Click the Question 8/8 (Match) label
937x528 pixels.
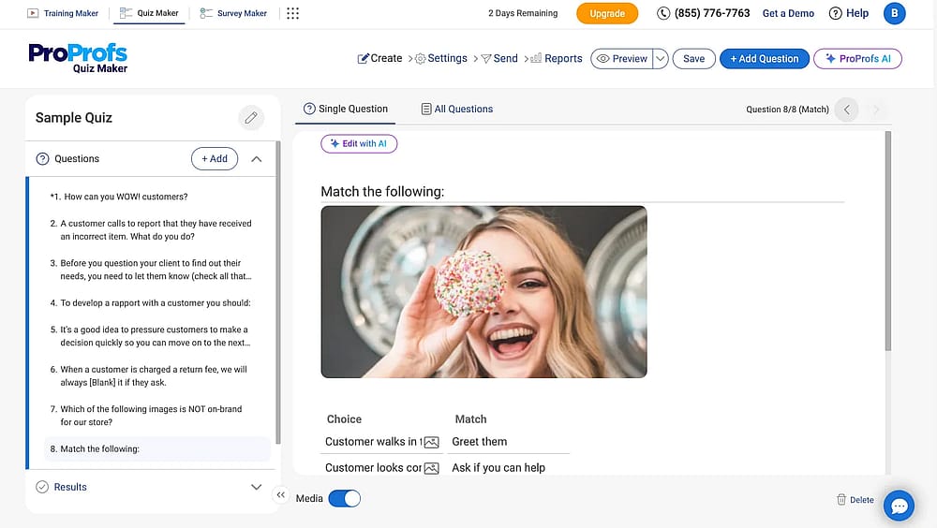[787, 110]
